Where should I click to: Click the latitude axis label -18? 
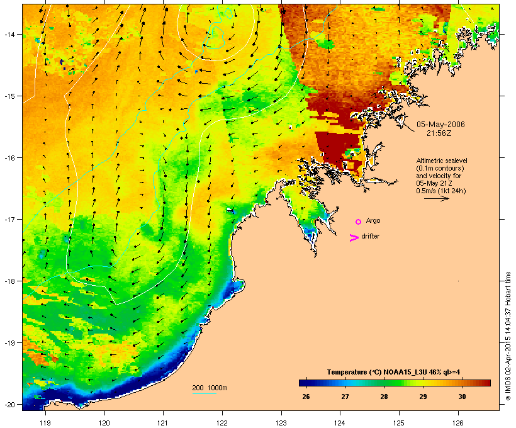(9, 281)
